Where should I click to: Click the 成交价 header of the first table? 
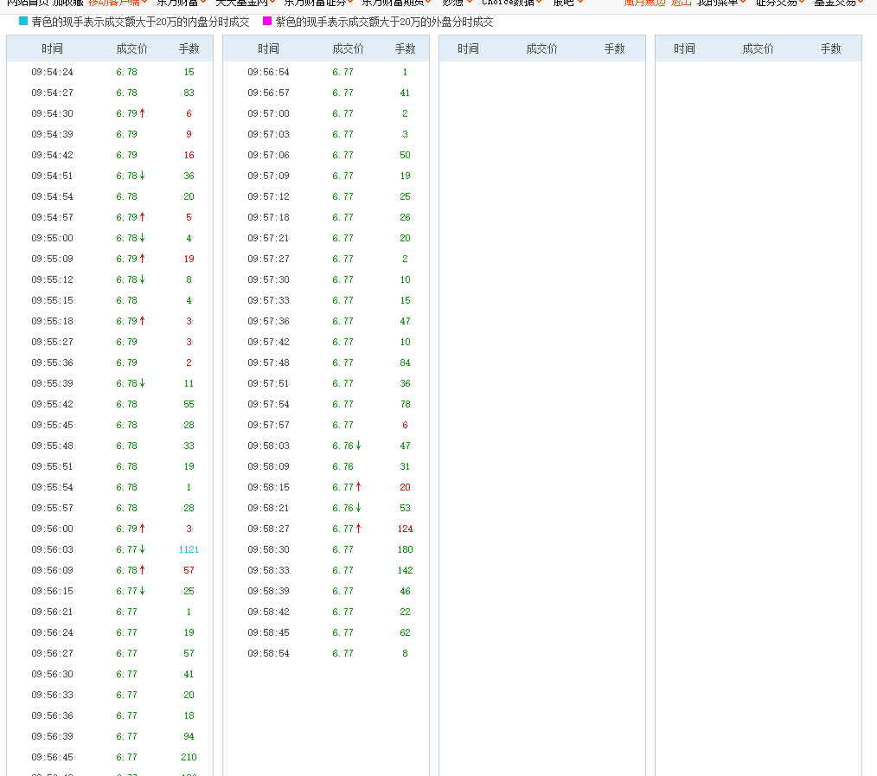(x=132, y=48)
